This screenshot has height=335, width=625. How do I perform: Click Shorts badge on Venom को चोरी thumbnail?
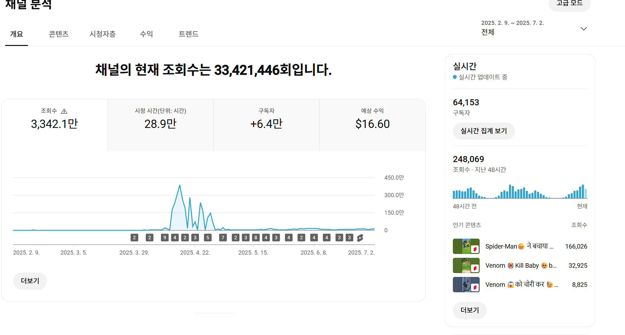475,287
